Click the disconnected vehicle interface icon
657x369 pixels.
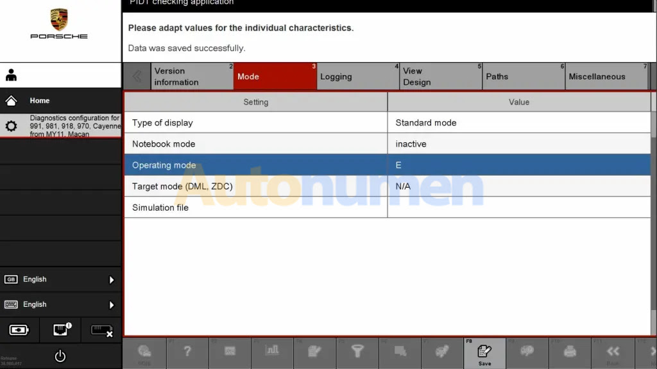click(101, 331)
